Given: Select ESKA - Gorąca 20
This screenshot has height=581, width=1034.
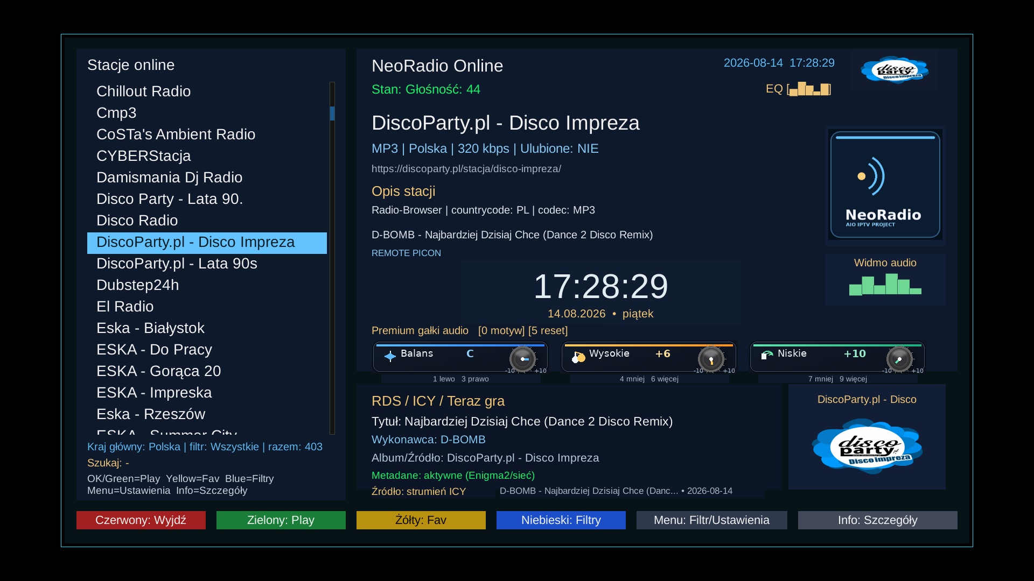Looking at the screenshot, I should 207,371.
